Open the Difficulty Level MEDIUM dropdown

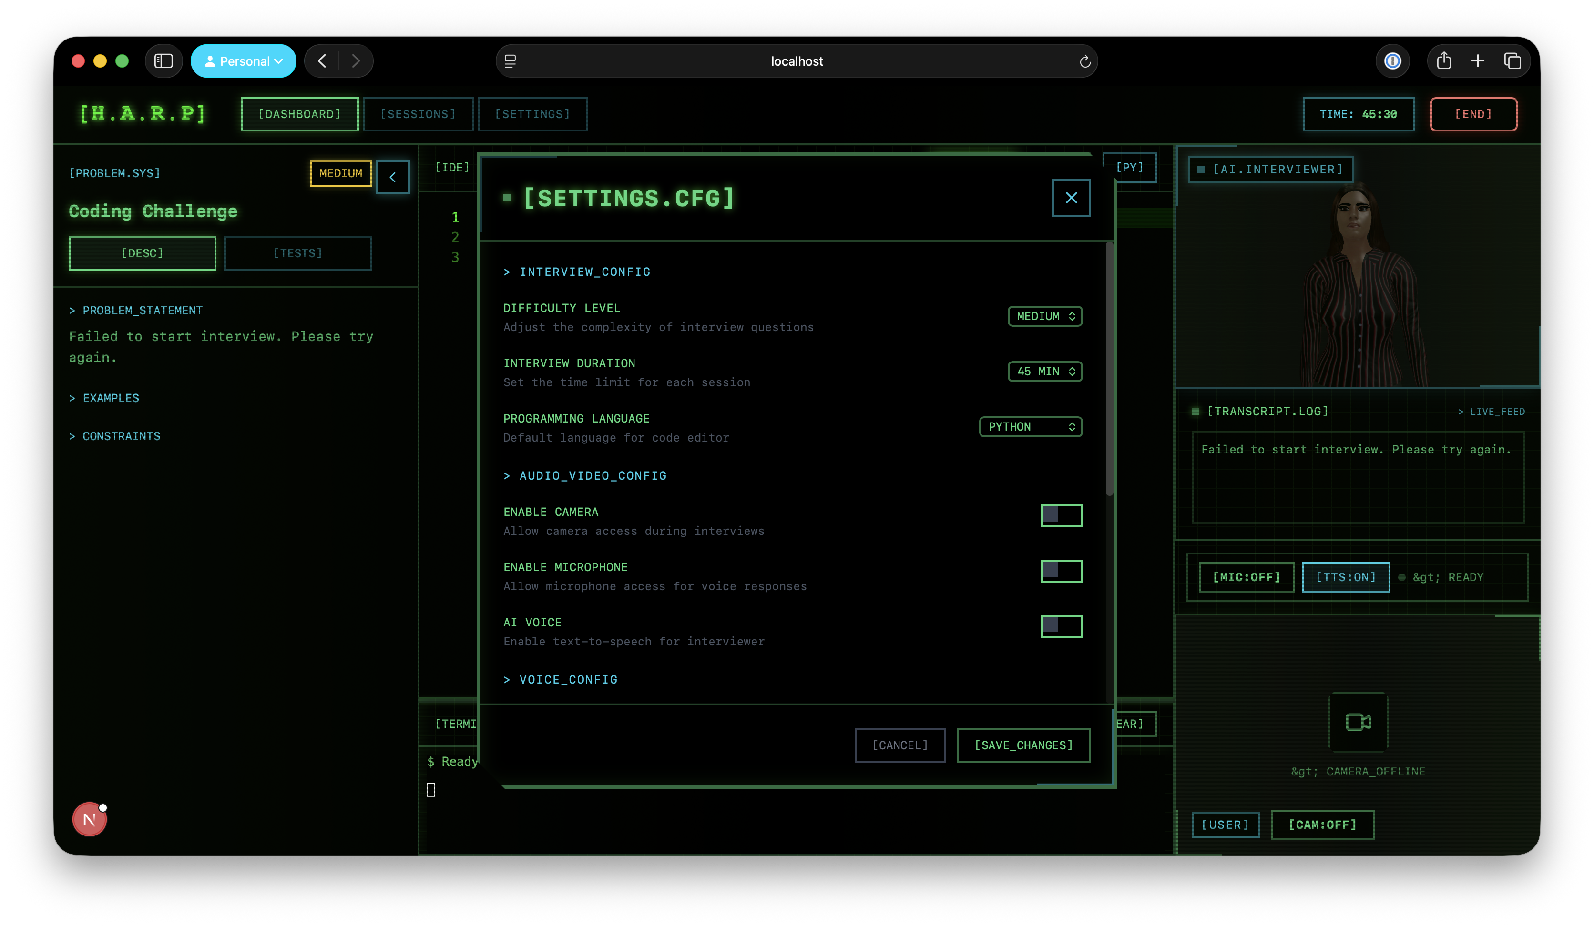1044,316
